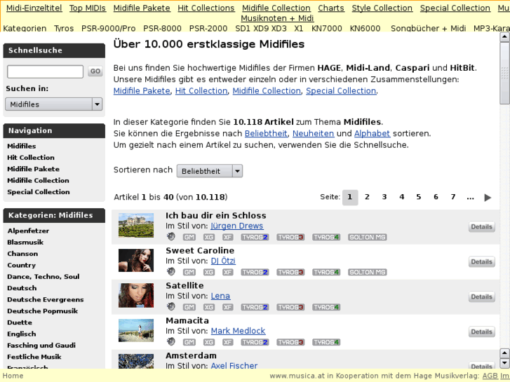Open Midi-Einzeltitel top menu

click(x=34, y=8)
